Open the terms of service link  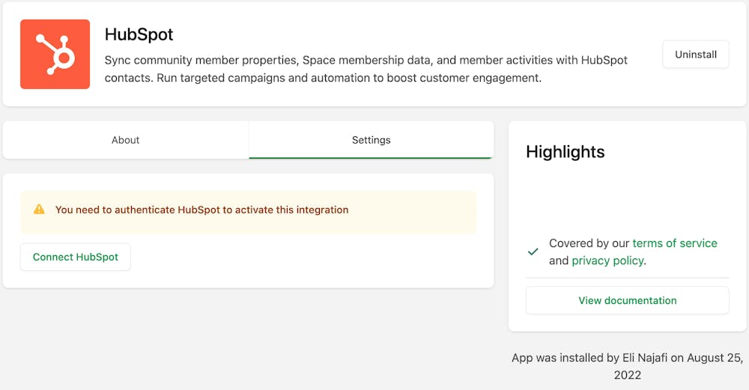674,243
